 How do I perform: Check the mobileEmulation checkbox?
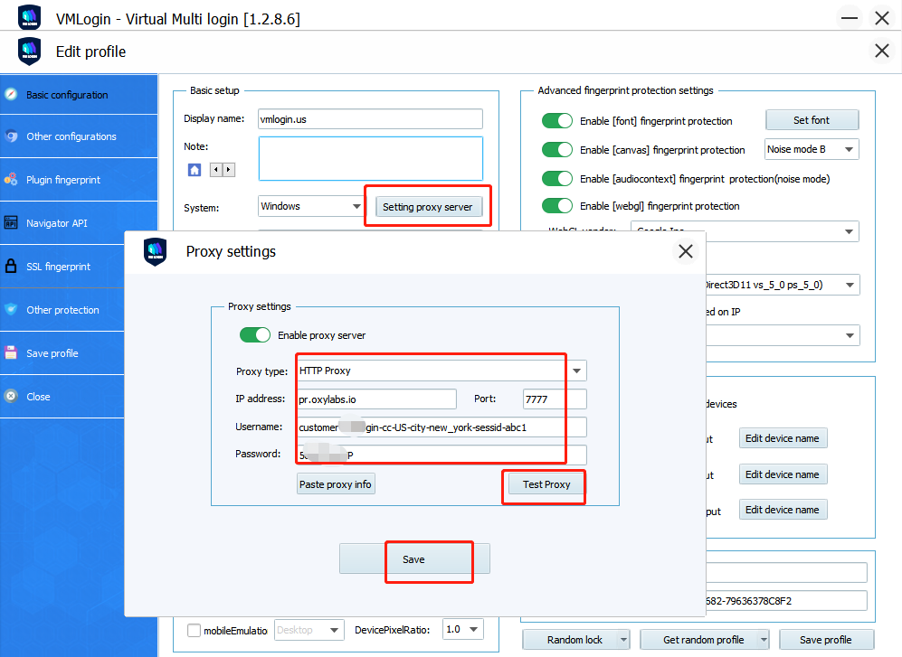click(194, 631)
